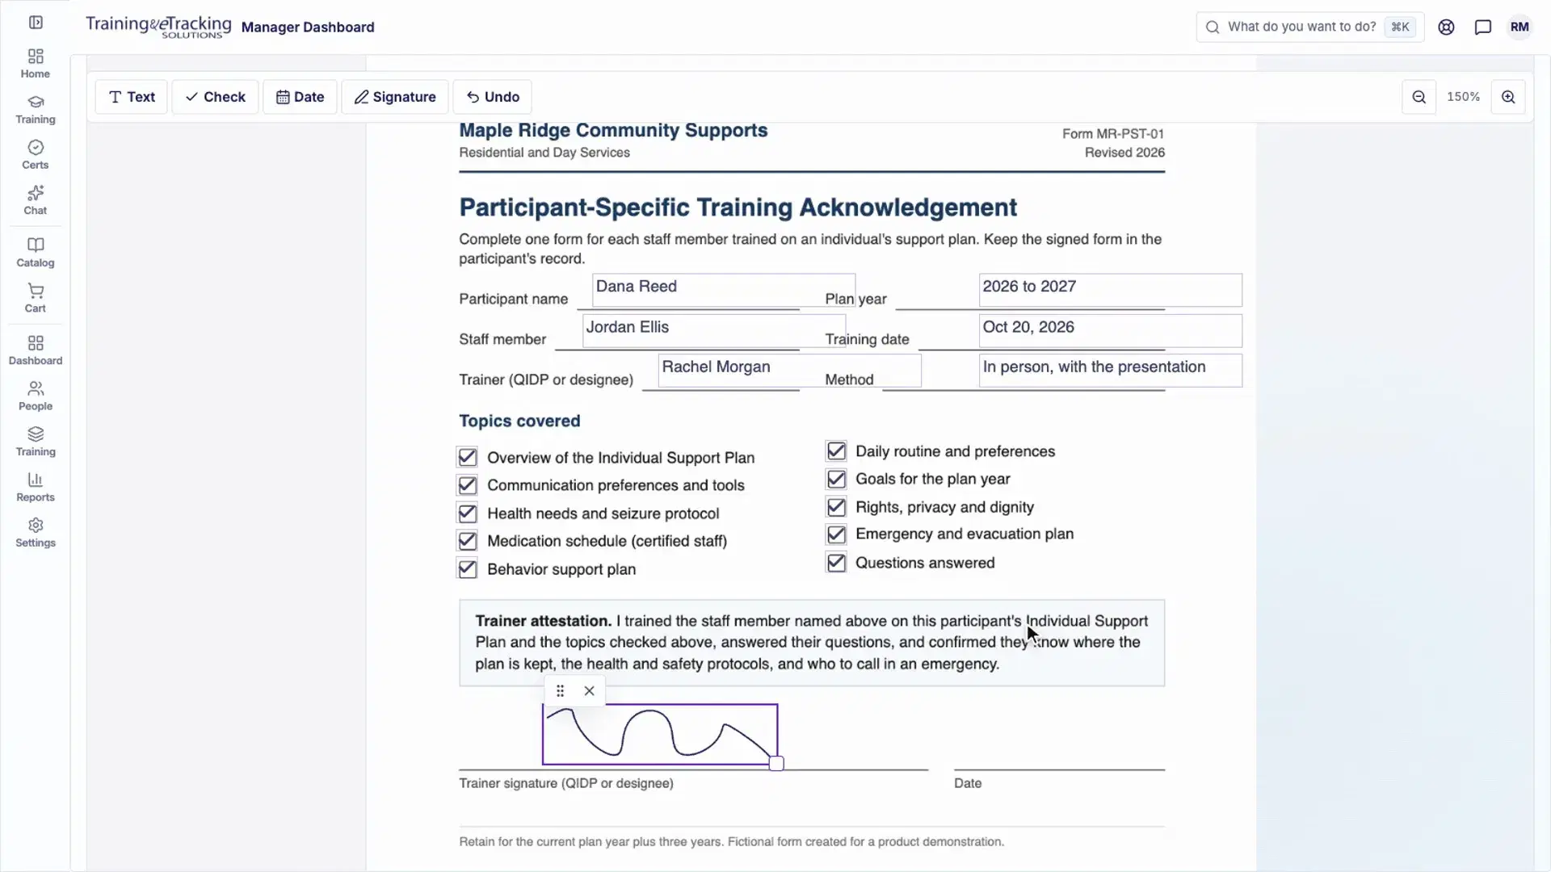The image size is (1551, 872).
Task: Open Home in the sidebar
Action: pos(36,64)
